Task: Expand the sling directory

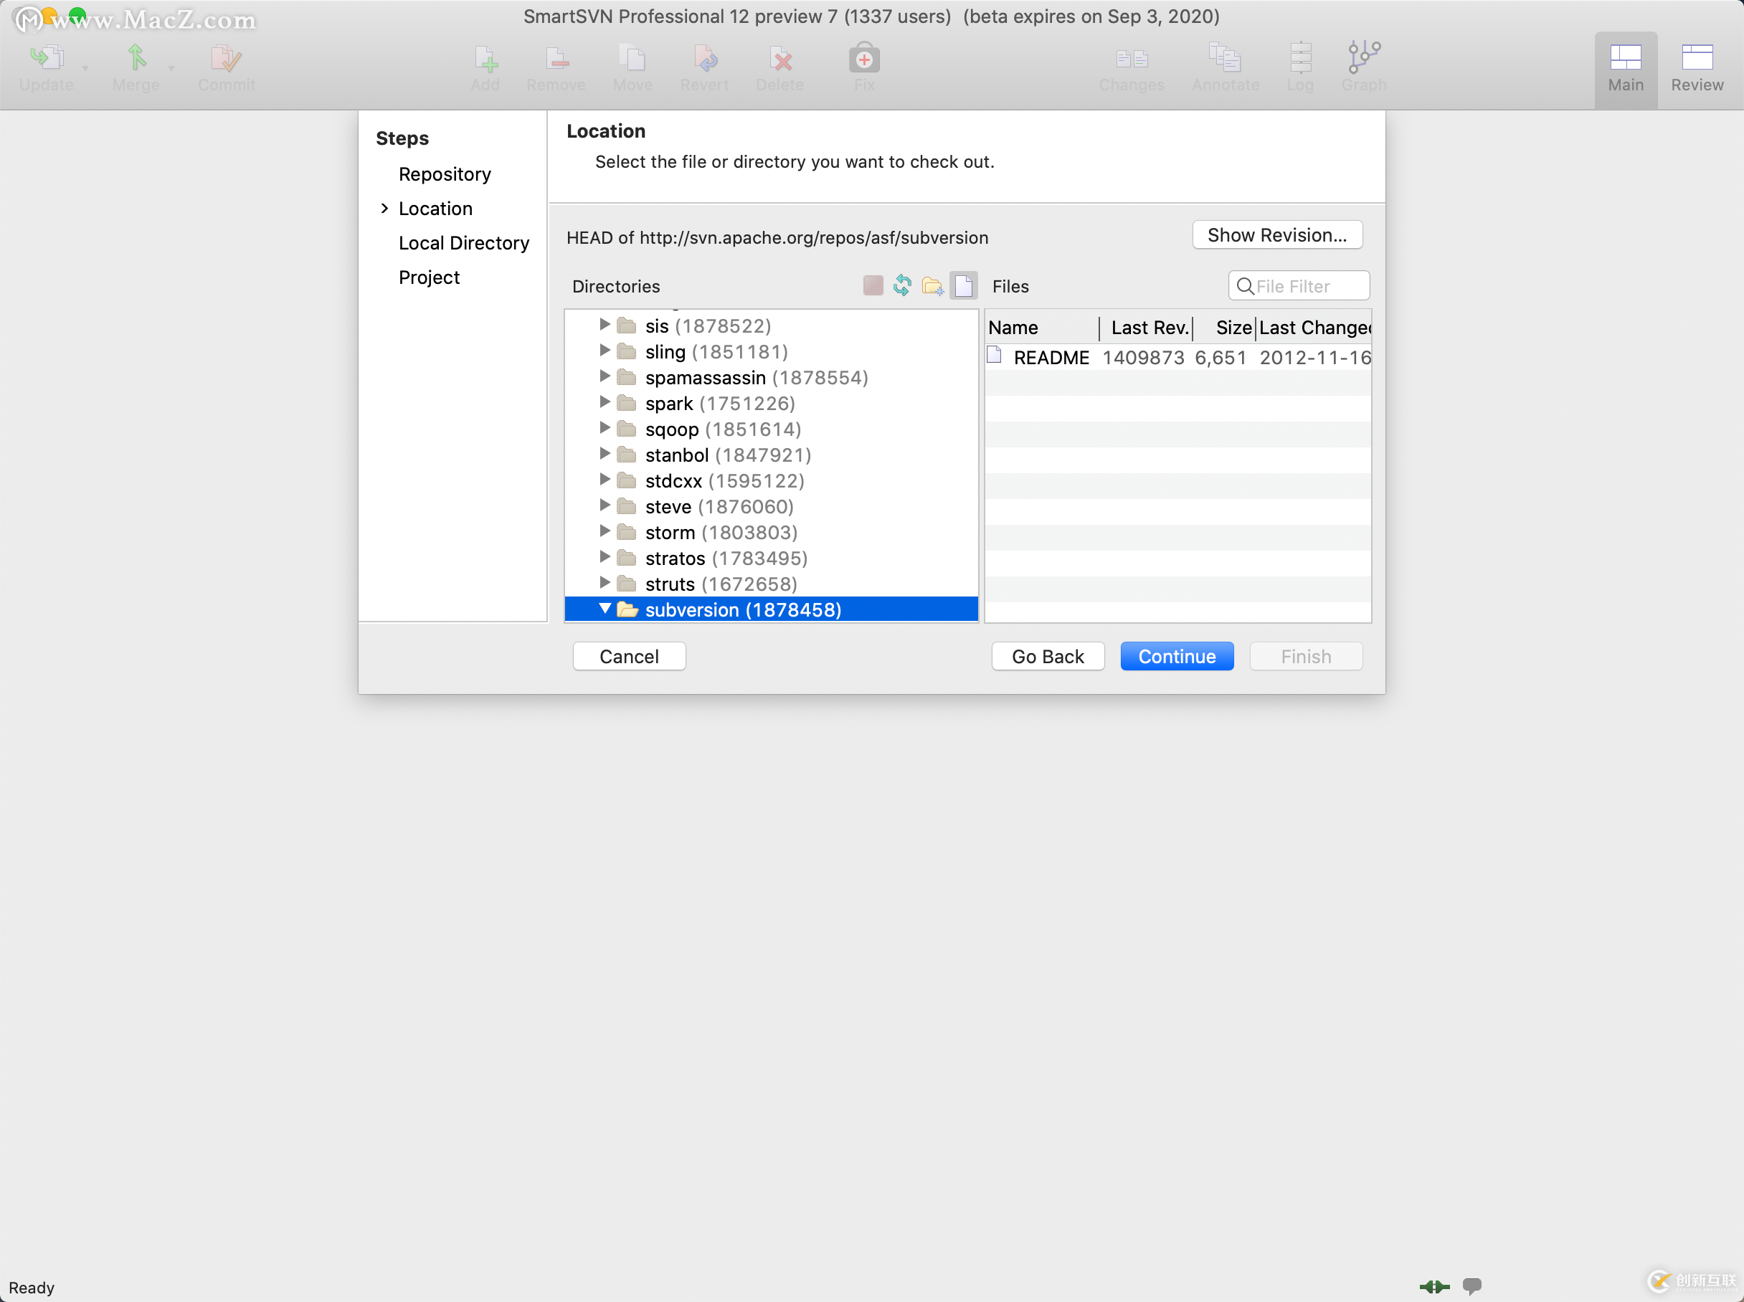Action: (x=605, y=351)
